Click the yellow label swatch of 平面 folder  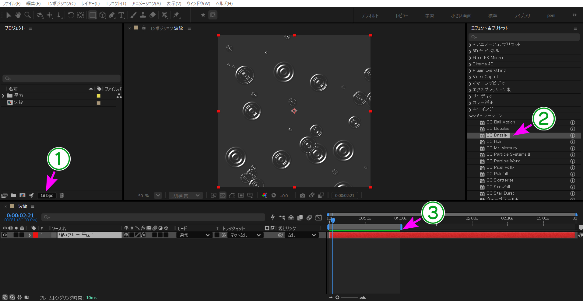click(x=99, y=96)
